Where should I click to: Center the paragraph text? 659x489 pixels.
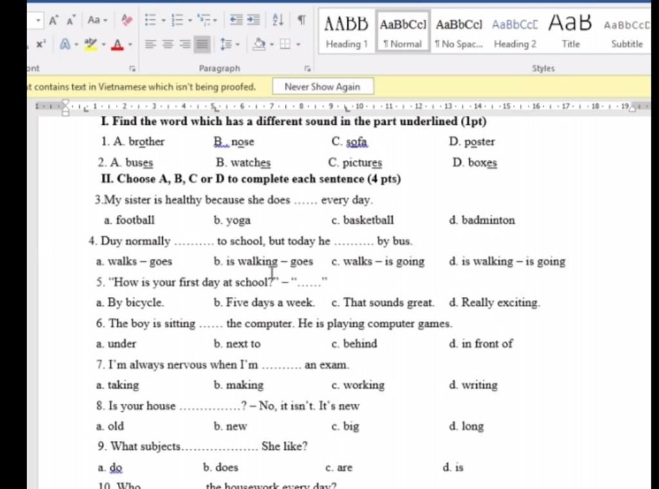(168, 44)
